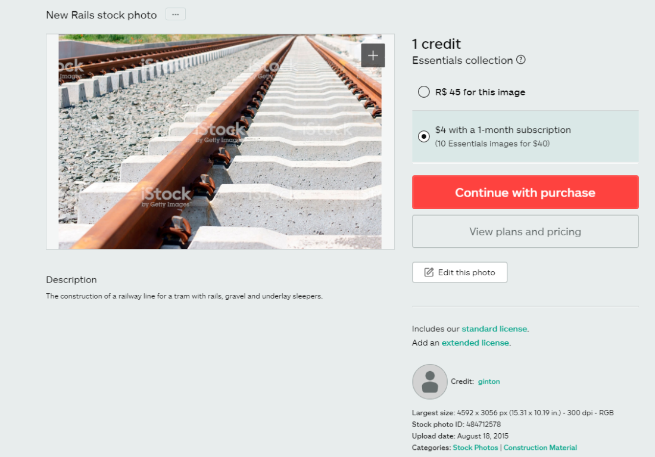Click the Essentials collection help icon

pos(520,60)
